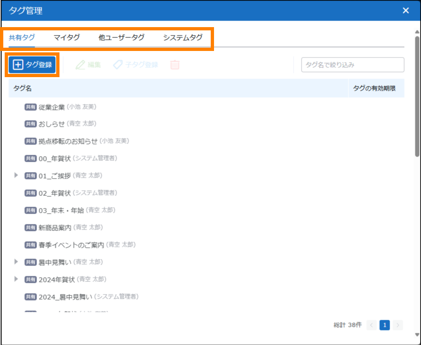This screenshot has width=421, height=345.
Task: Expand the 暑中見舞い tag tree
Action: click(16, 262)
